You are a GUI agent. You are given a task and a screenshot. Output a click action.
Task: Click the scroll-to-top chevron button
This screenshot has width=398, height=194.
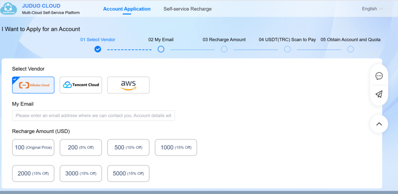pyautogui.click(x=379, y=124)
